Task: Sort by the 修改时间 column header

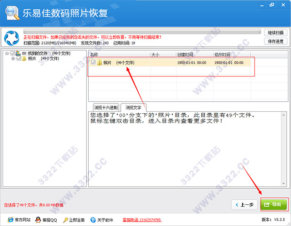Action: 232,55
